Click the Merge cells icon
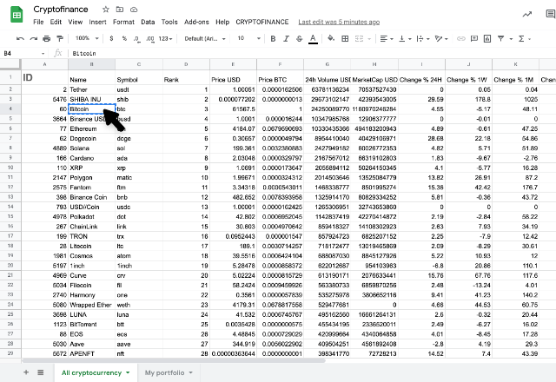The image size is (556, 382). 359,38
